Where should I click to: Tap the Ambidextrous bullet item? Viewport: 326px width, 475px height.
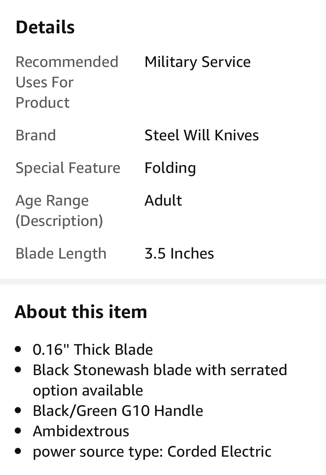click(81, 431)
